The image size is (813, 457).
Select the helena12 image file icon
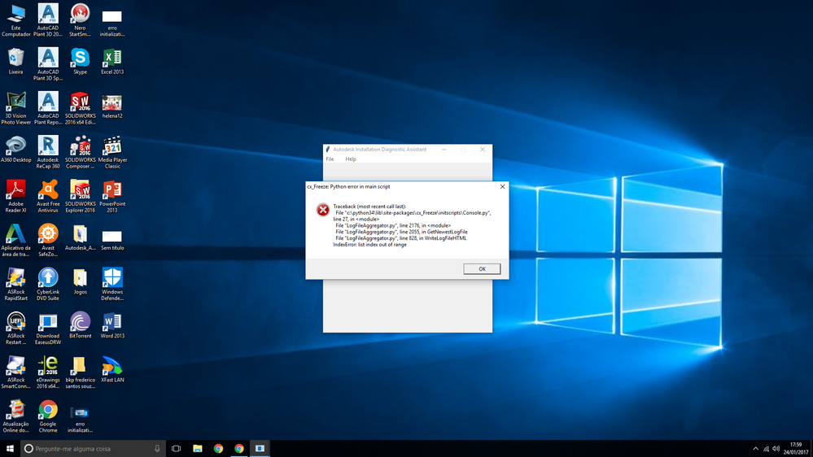[112, 107]
